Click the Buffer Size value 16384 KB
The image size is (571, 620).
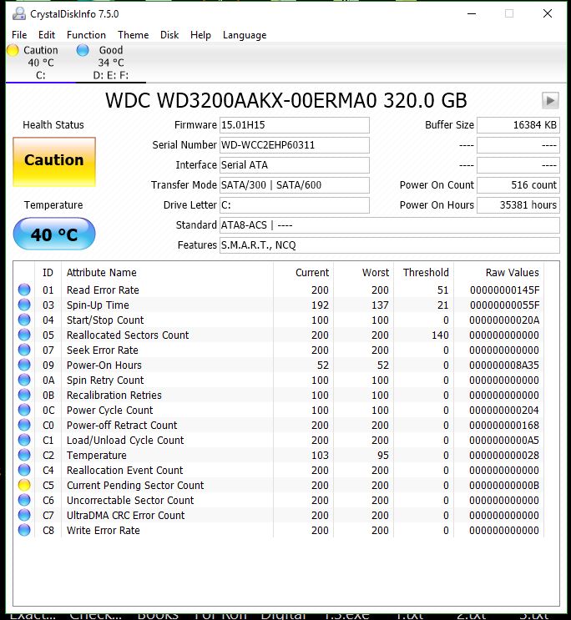click(x=518, y=125)
